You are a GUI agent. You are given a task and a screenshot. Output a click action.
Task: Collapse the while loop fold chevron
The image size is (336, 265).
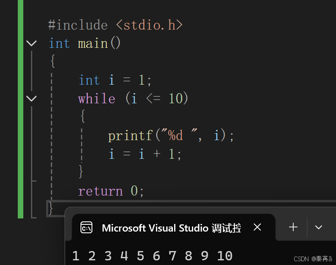pos(31,99)
